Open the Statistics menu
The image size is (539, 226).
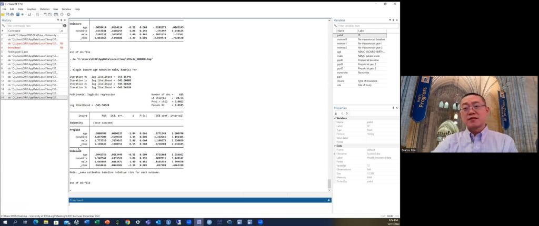tap(44, 9)
